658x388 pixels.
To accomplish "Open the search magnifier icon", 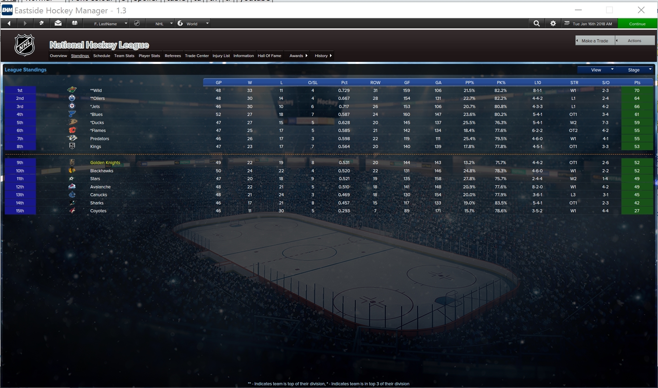I will [537, 24].
